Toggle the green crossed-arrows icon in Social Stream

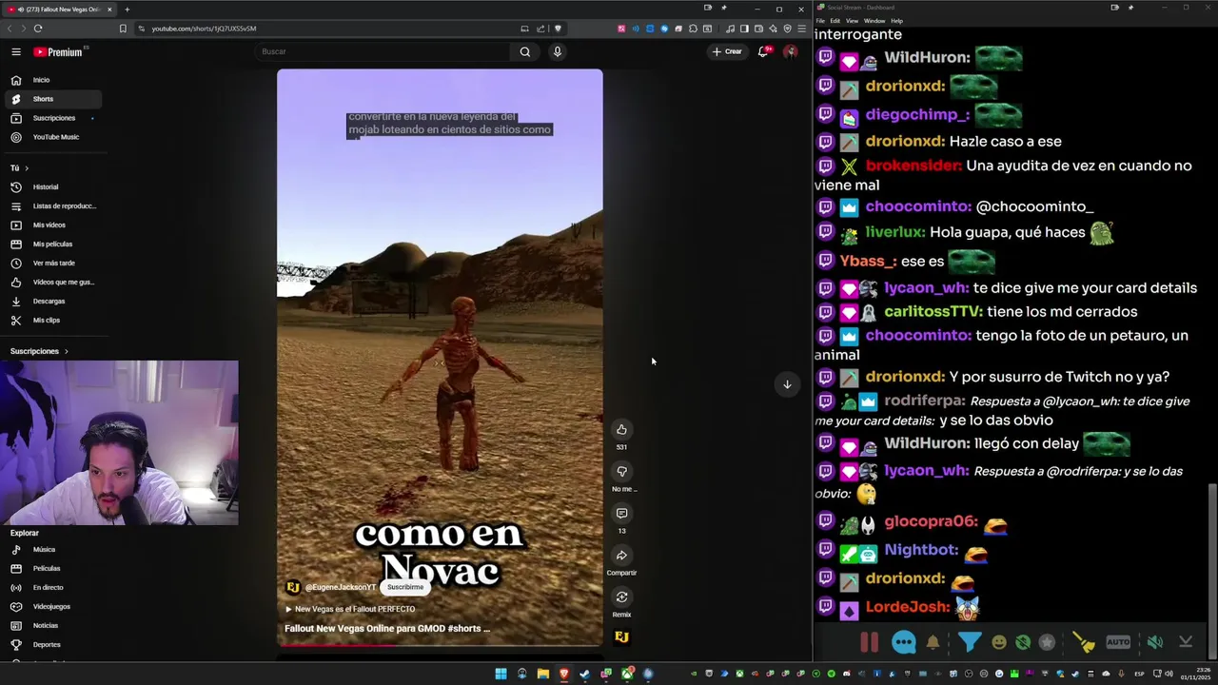pyautogui.click(x=1023, y=642)
